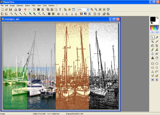Select the Smudge finger tool
This screenshot has width=160, height=115.
point(157,54)
